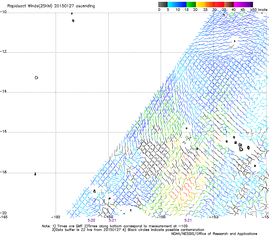Click the small island outline just below -10 latitude
The height and width of the screenshot is (236, 269).
tap(73, 21)
